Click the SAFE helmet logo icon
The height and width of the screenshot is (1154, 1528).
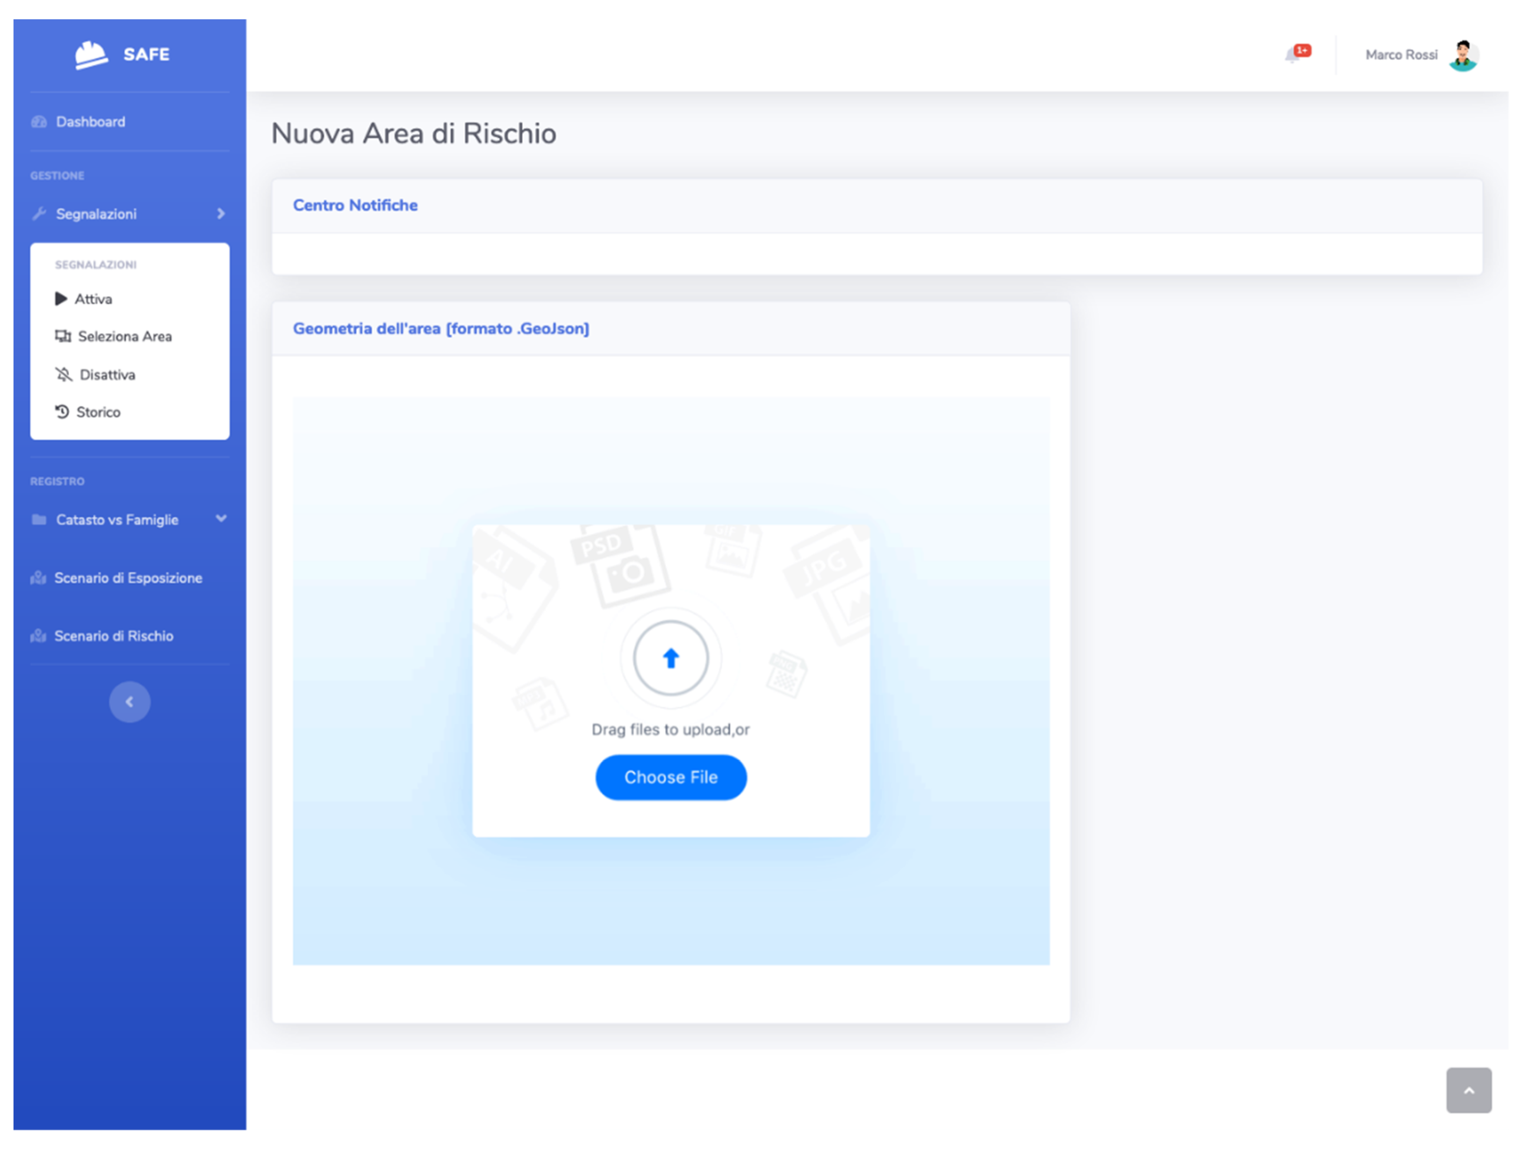(91, 54)
